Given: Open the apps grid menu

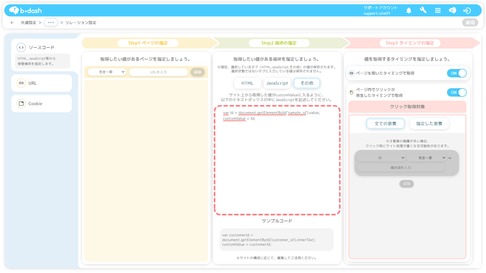Looking at the screenshot, I should coord(438,11).
